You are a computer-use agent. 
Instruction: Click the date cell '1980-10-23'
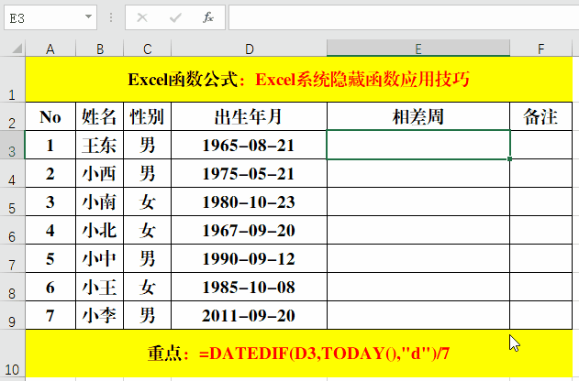pyautogui.click(x=250, y=201)
